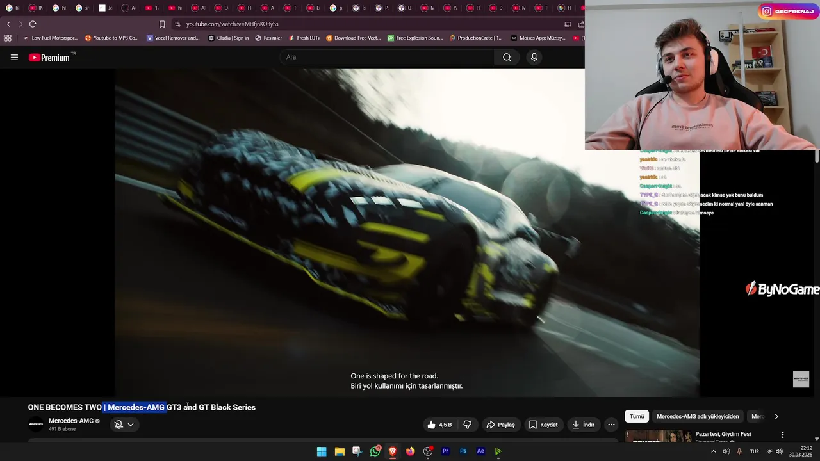Open Resimler bookmark

tap(268, 38)
